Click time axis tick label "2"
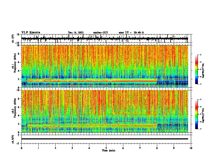215x166 pixels. point(55,148)
